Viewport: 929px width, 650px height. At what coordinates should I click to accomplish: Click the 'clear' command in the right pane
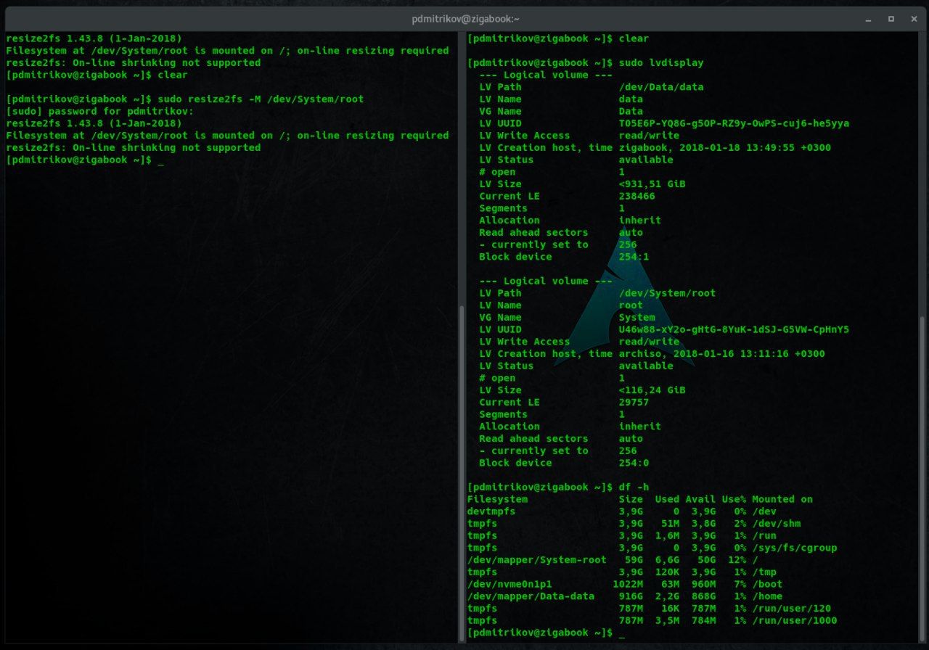click(x=634, y=38)
